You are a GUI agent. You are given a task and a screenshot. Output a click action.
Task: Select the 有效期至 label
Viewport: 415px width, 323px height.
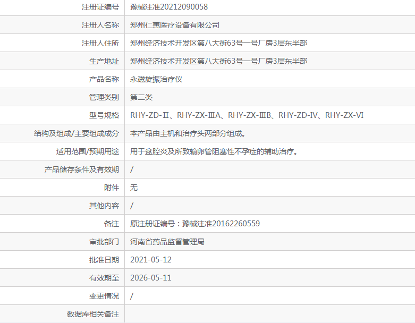tap(104, 278)
